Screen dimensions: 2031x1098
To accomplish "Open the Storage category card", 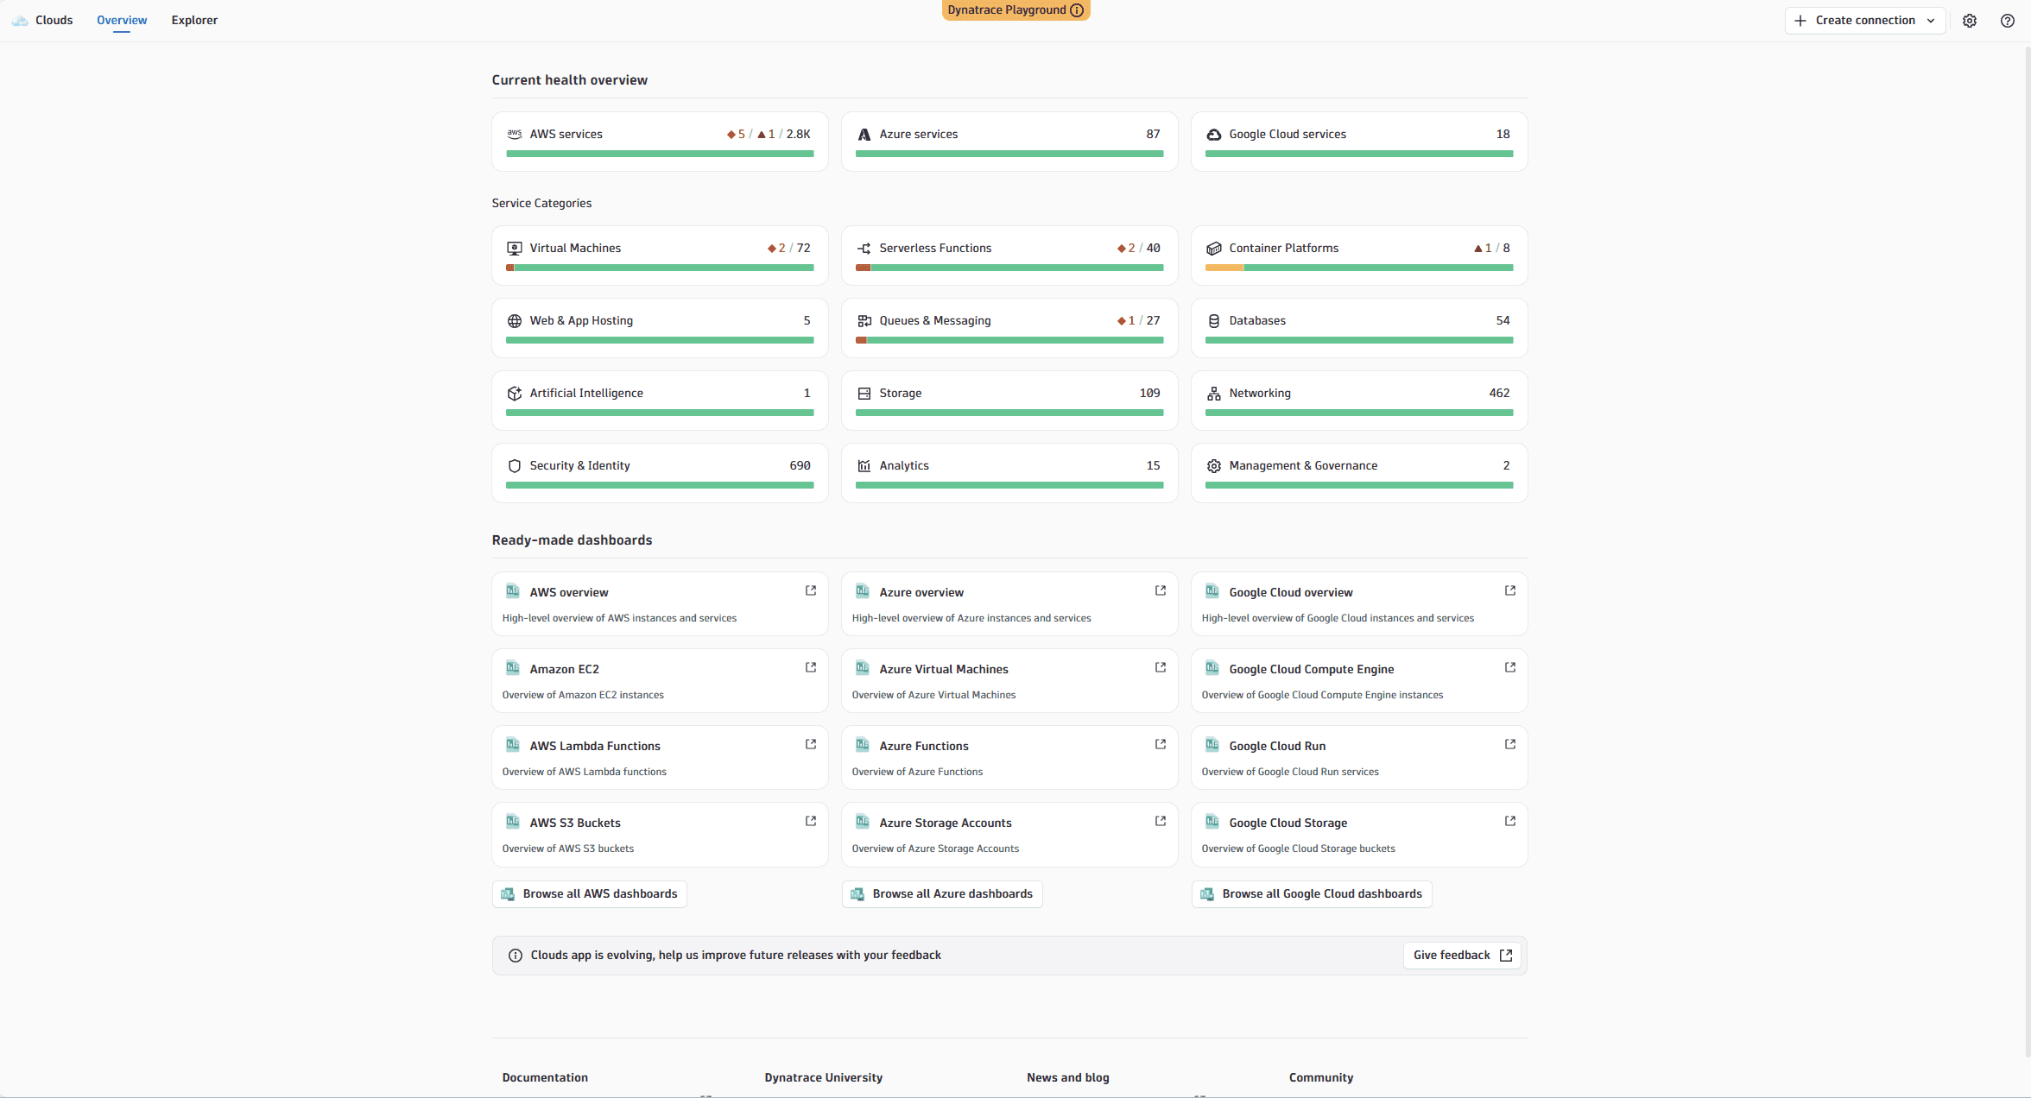I will (1009, 401).
